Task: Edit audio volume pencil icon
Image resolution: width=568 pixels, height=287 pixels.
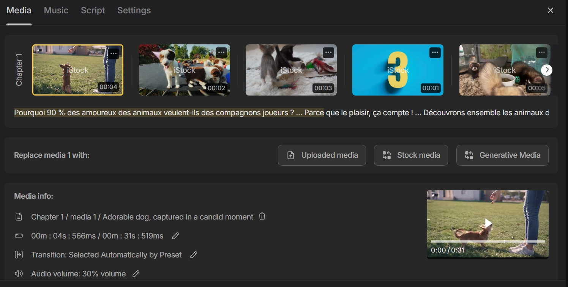Action: 136,274
